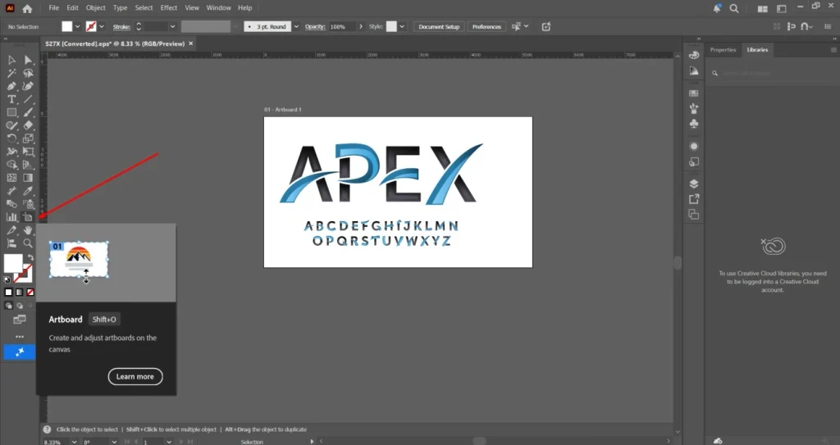Reset to default fill and stroke
Image resolution: width=840 pixels, height=445 pixels.
click(7, 279)
